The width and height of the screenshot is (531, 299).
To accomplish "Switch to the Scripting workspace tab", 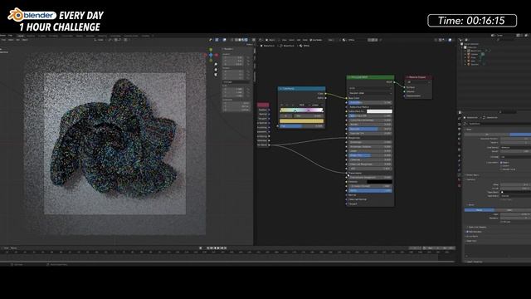I will (x=146, y=36).
